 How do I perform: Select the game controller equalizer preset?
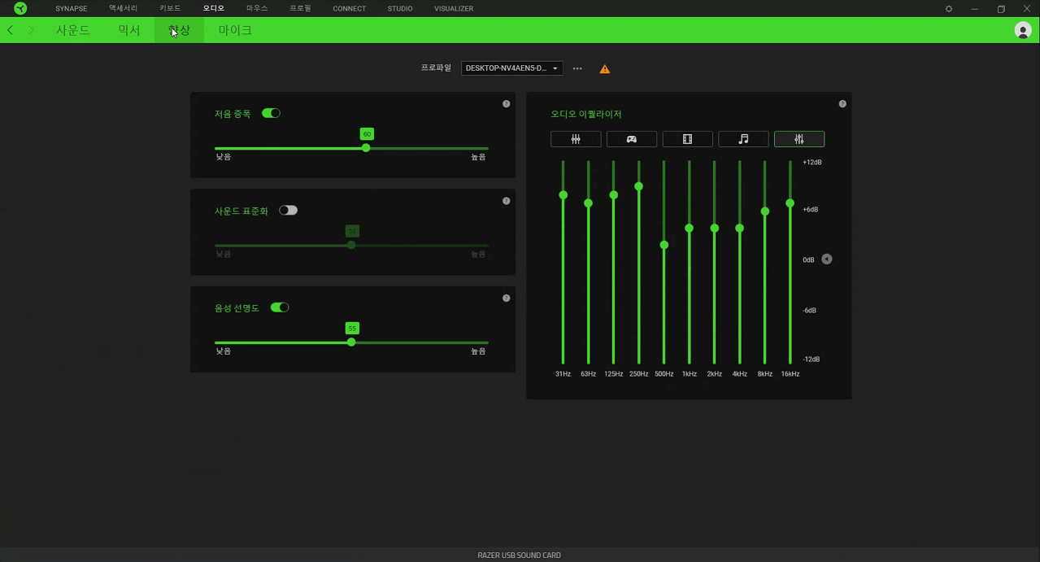click(631, 139)
